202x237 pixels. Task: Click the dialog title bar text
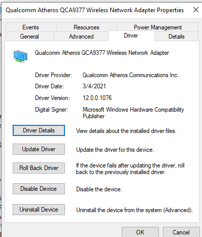pyautogui.click(x=95, y=10)
